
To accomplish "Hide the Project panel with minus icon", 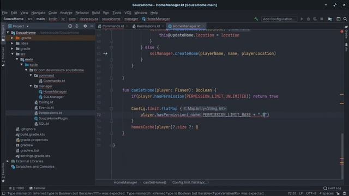I will 92,26.
